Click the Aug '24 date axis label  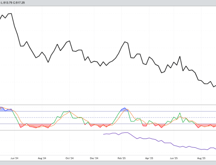pyautogui.click(x=42, y=158)
